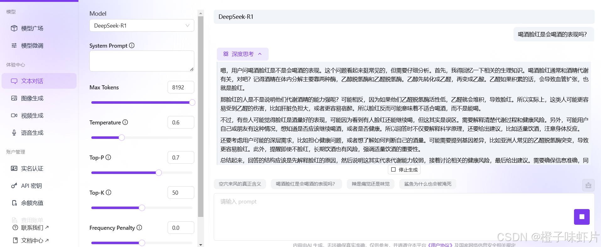Click the Top-P slider handle
This screenshot has height=247, width=601.
[x=159, y=173]
